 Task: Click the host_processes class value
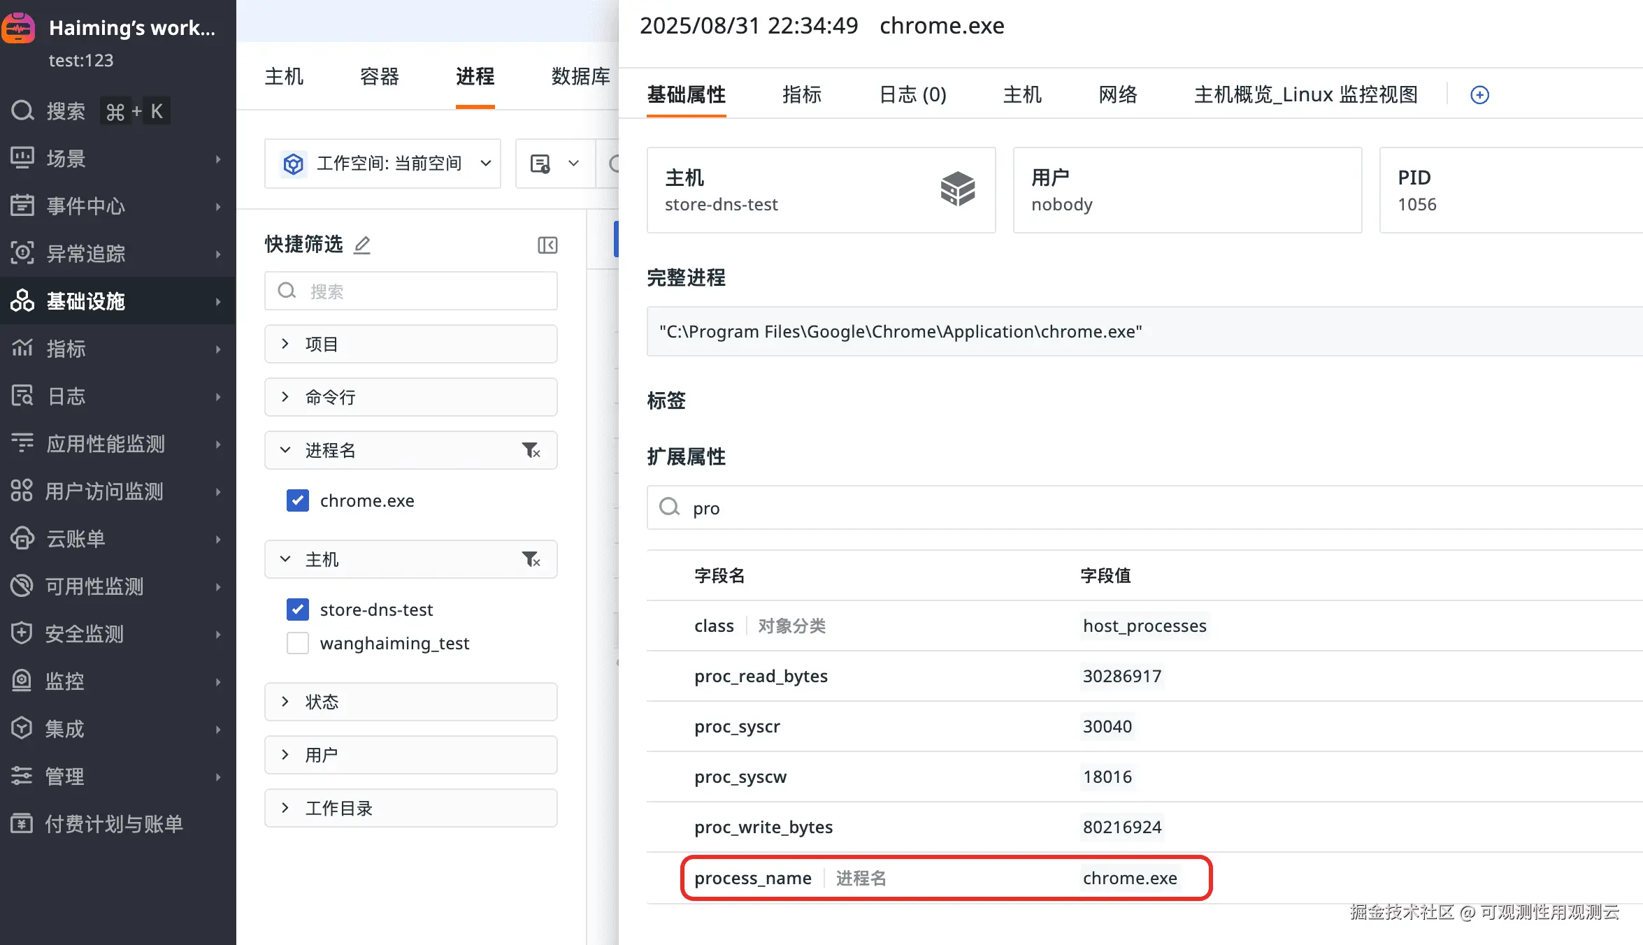tap(1145, 626)
